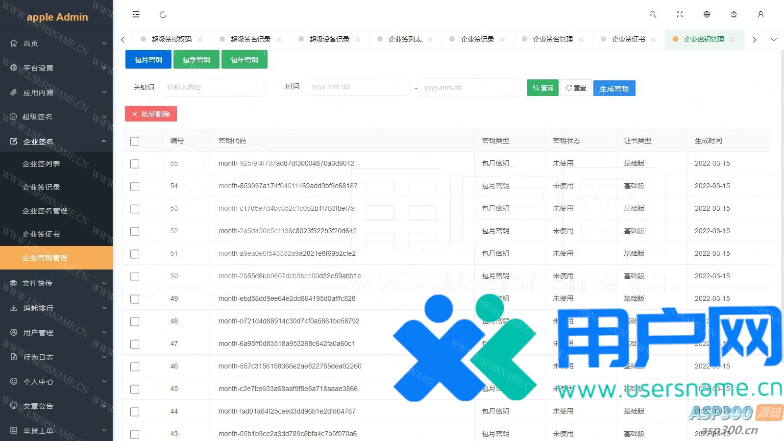Open 企业签证书 in the sidebar

(x=41, y=234)
